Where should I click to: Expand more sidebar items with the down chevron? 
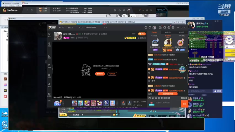49,101
